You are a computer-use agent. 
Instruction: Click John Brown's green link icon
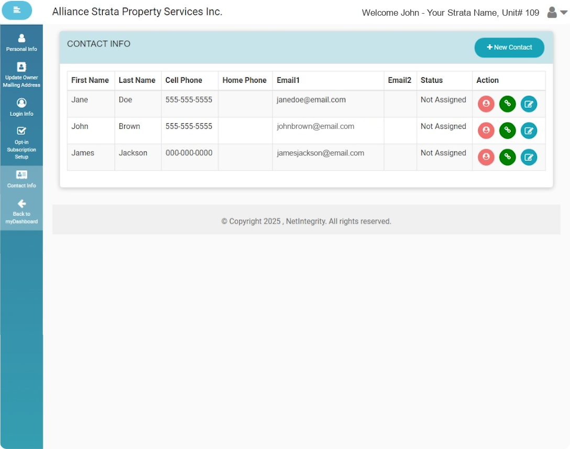coord(508,130)
